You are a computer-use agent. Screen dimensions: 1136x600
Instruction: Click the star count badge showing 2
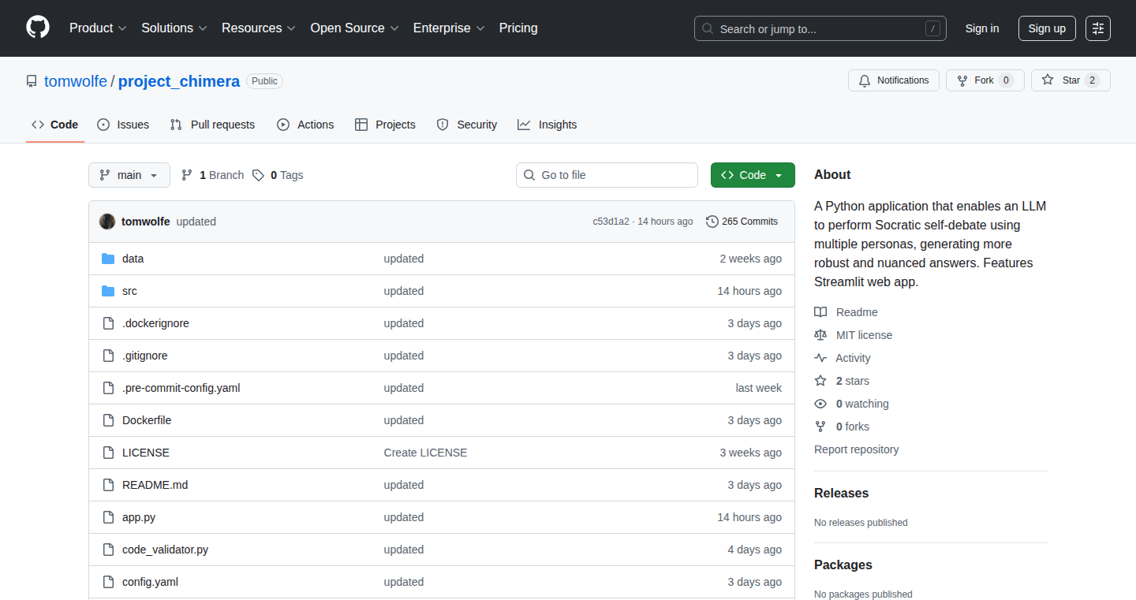pos(1092,80)
